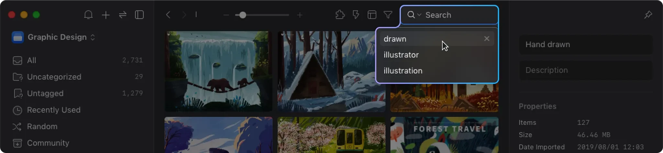Remove the 'drawn' suggestion with X
This screenshot has width=663, height=153.
coord(487,39)
